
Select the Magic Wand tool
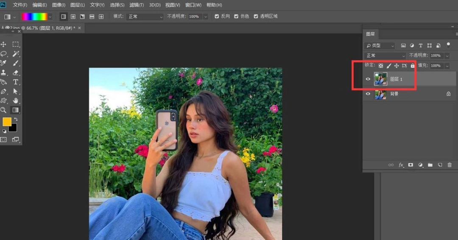16,54
